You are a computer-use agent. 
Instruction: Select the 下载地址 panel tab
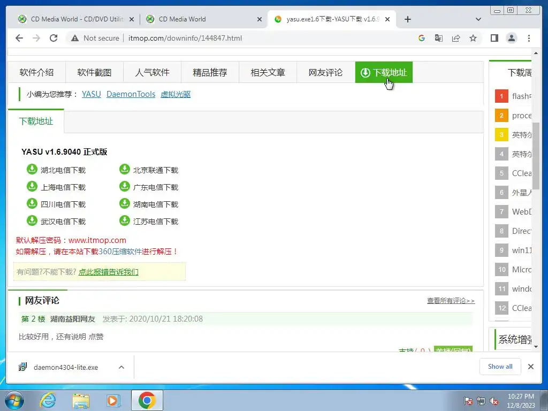click(x=36, y=121)
